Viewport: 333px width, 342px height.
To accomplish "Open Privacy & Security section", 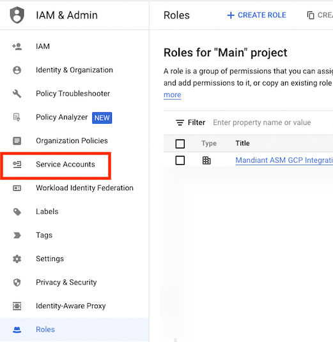I will (x=66, y=282).
